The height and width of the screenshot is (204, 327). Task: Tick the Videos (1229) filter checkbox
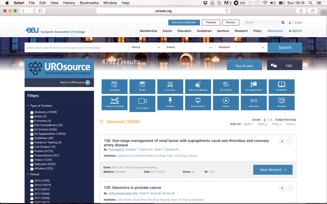(32, 160)
